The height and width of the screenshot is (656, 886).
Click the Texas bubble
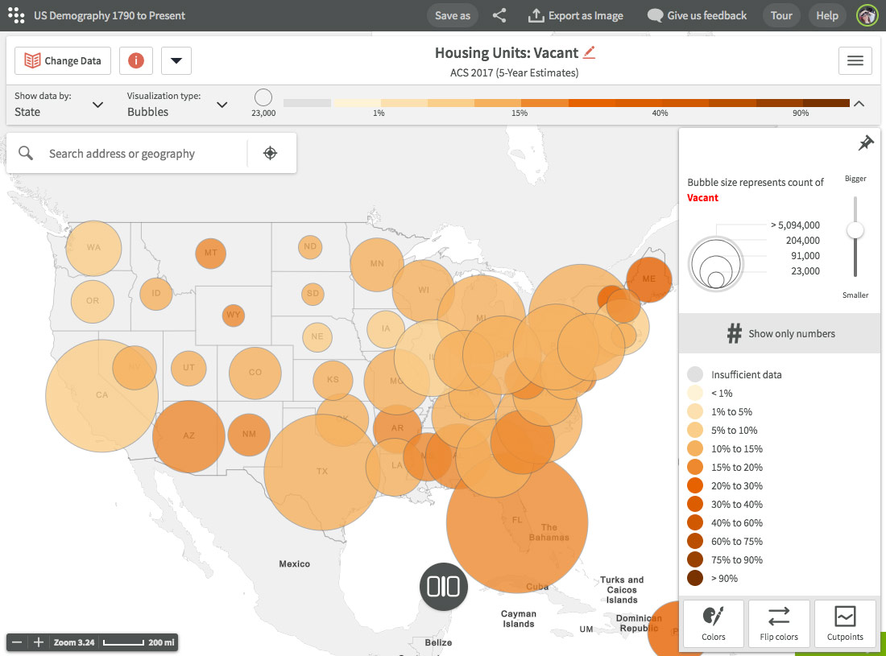tap(321, 472)
